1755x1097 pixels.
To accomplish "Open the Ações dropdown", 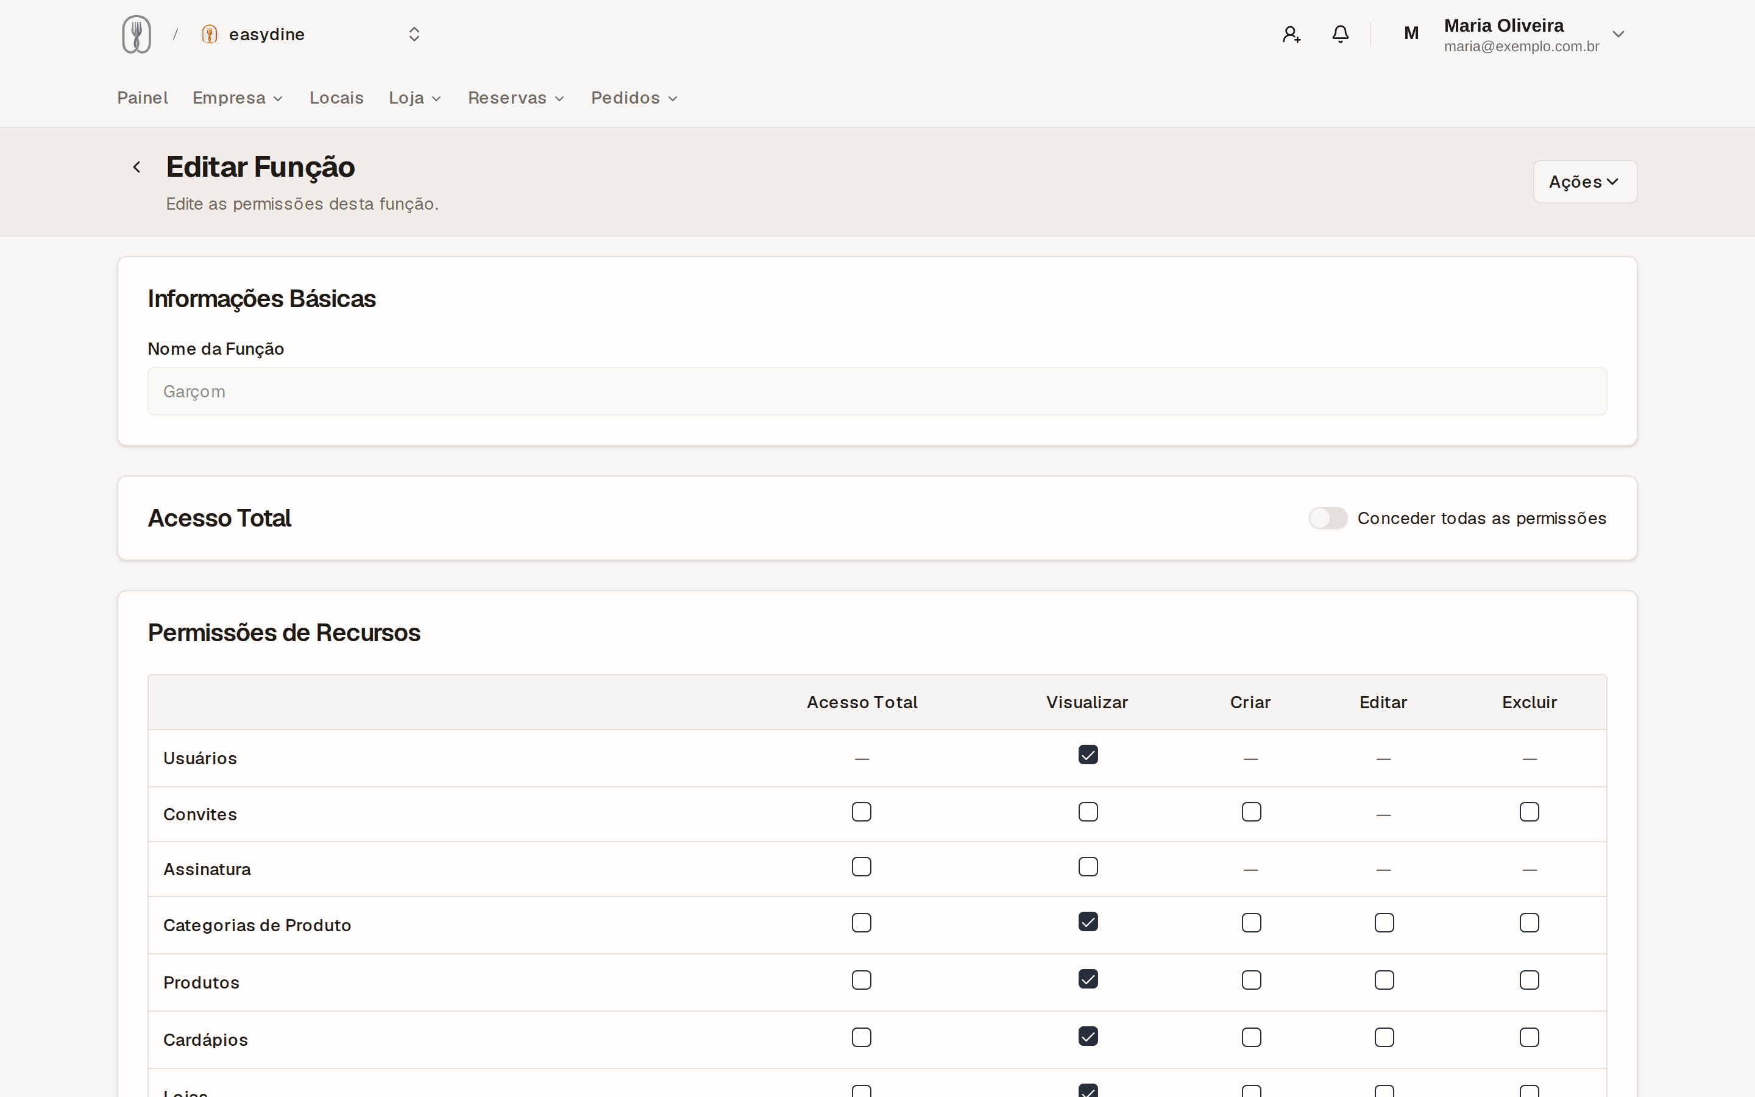I will coord(1584,182).
